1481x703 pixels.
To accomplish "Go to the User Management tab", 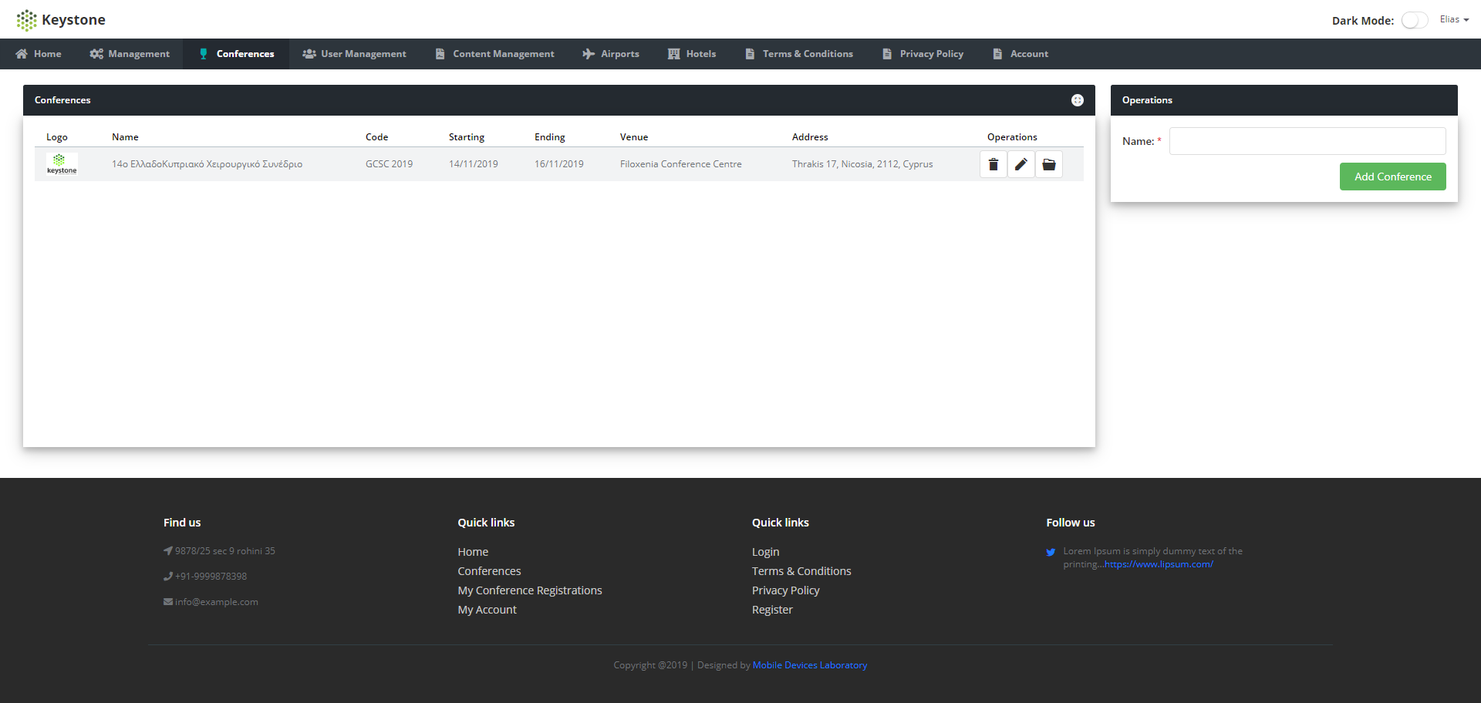I will pos(354,54).
